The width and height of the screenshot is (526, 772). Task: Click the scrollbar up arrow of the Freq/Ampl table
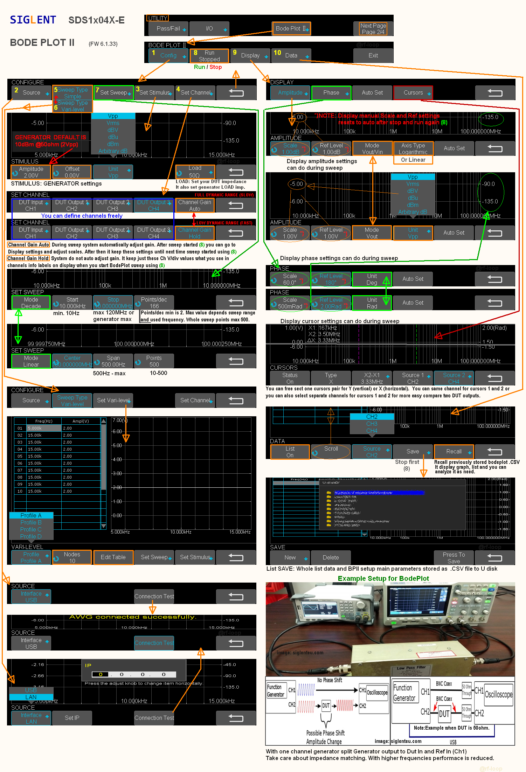[104, 420]
